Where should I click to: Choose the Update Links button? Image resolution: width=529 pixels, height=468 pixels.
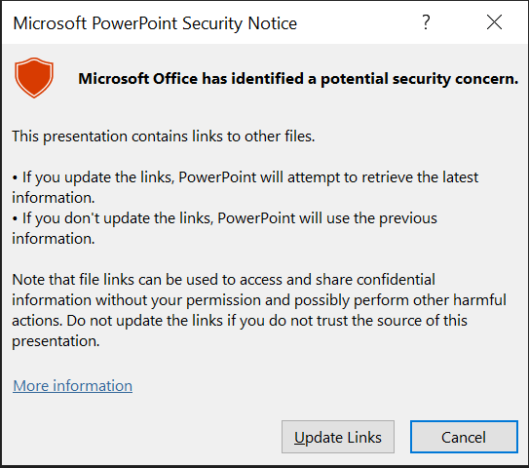(338, 437)
